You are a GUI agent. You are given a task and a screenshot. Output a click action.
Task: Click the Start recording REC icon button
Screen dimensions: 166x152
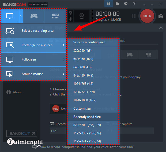click(56, 109)
